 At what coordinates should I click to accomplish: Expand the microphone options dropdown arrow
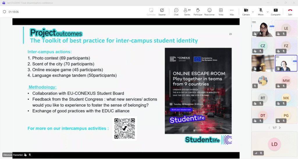268,12
